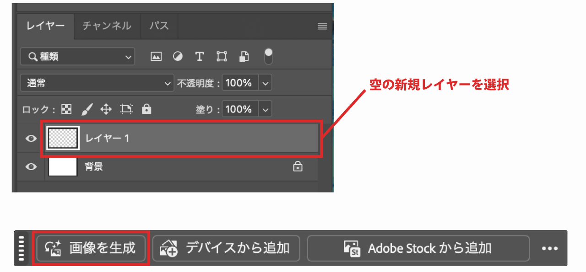This screenshot has width=586, height=272.
Task: Toggle the layer filtering on/off switch
Action: point(269,56)
